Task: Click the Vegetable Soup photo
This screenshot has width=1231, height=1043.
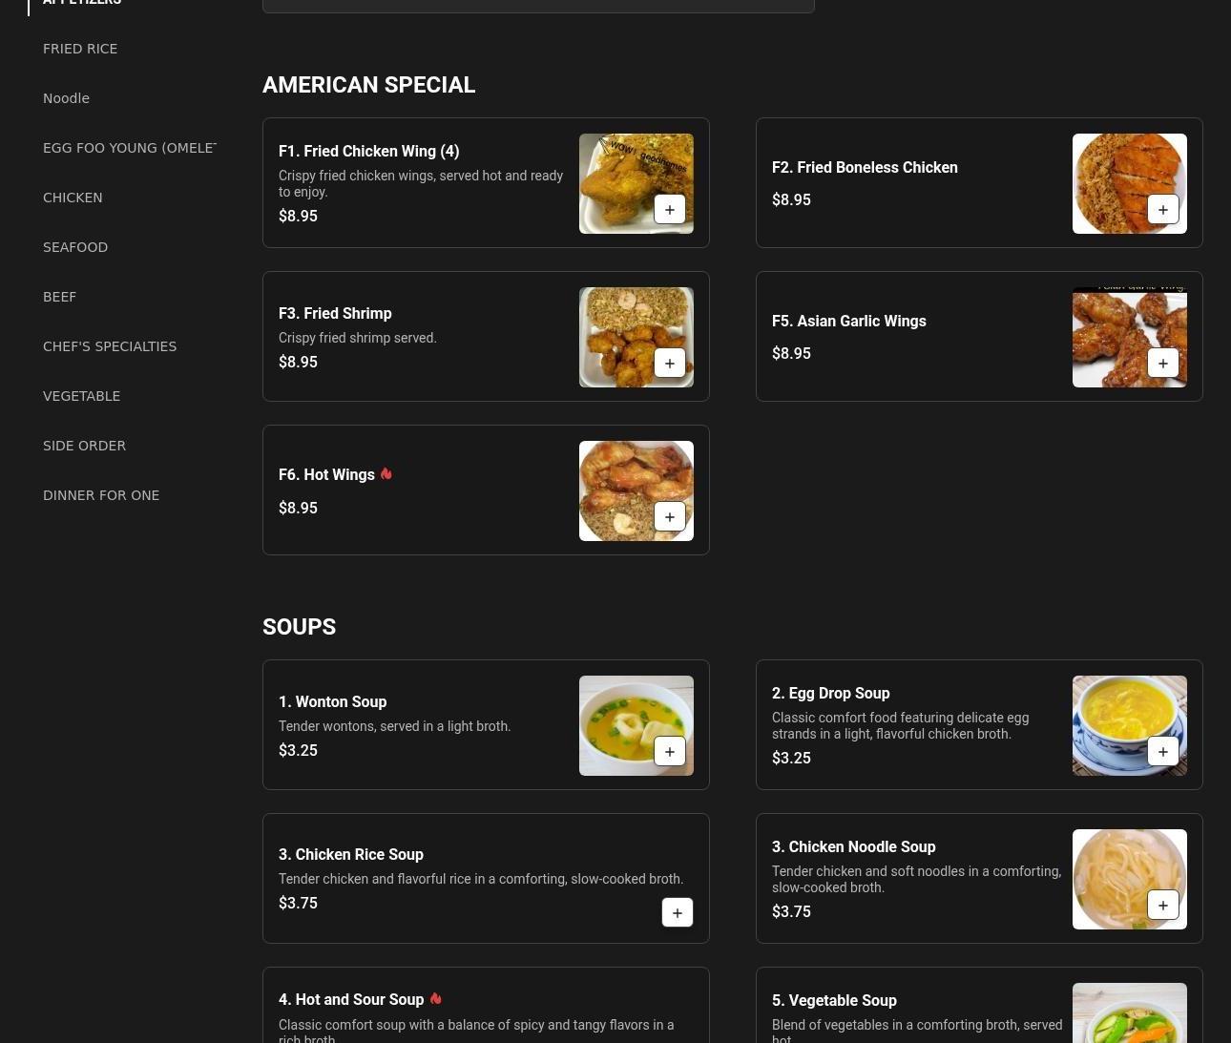Action: point(1130,1012)
